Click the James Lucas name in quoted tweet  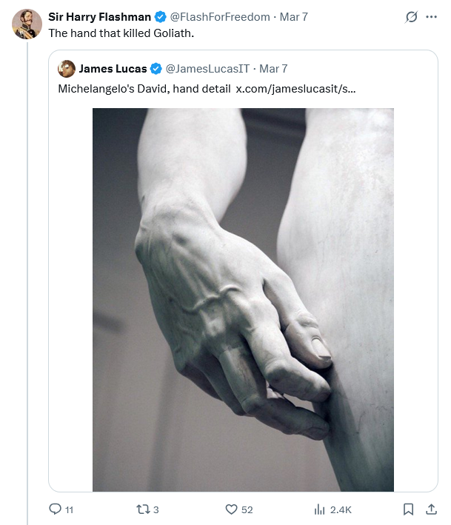(113, 69)
